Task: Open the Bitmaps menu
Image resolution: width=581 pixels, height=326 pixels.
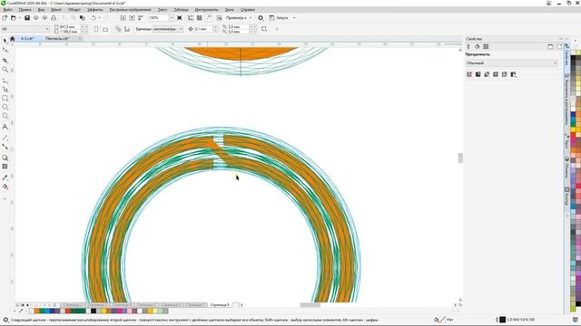Action: [131, 10]
